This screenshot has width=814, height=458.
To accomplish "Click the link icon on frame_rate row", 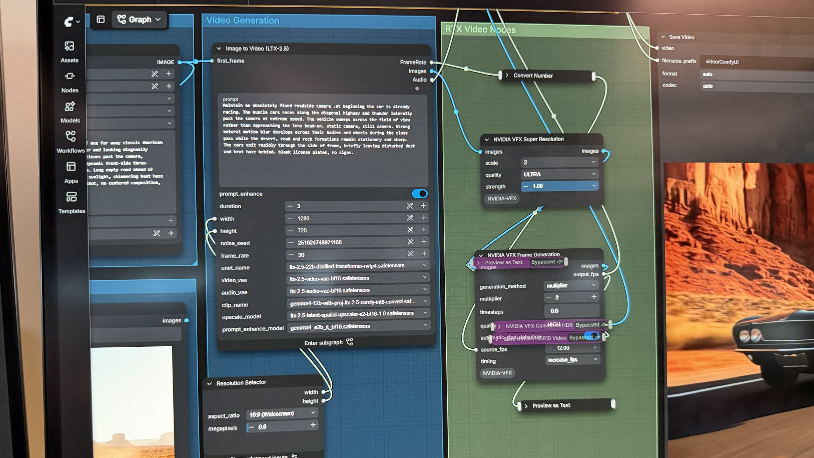I will (411, 253).
